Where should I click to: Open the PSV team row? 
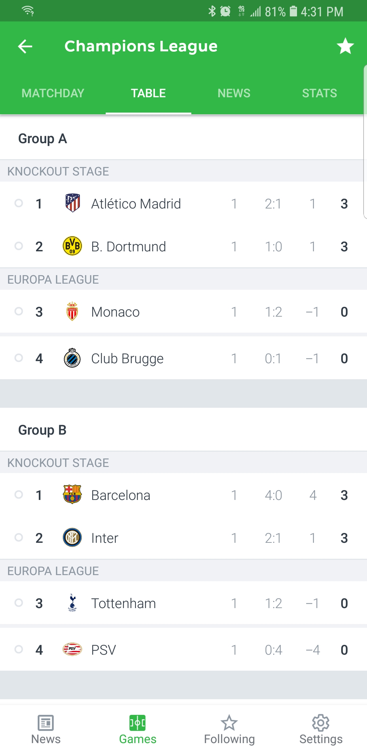tap(183, 650)
